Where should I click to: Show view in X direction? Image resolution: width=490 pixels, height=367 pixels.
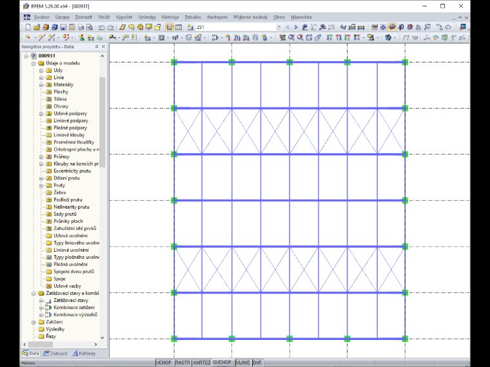329,37
